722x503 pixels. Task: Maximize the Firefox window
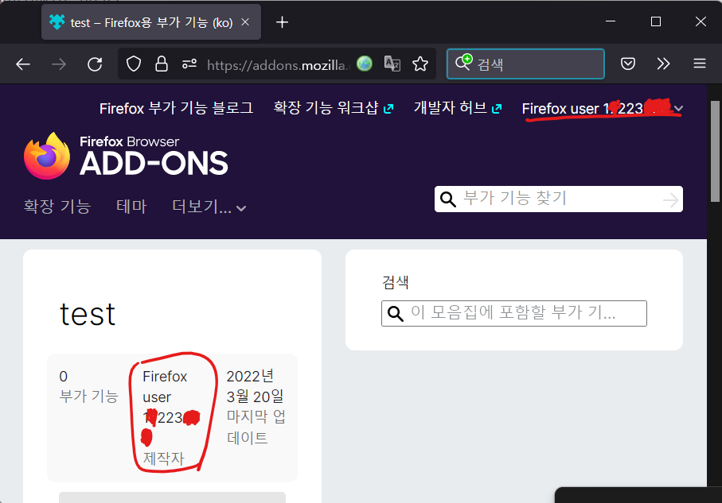656,21
